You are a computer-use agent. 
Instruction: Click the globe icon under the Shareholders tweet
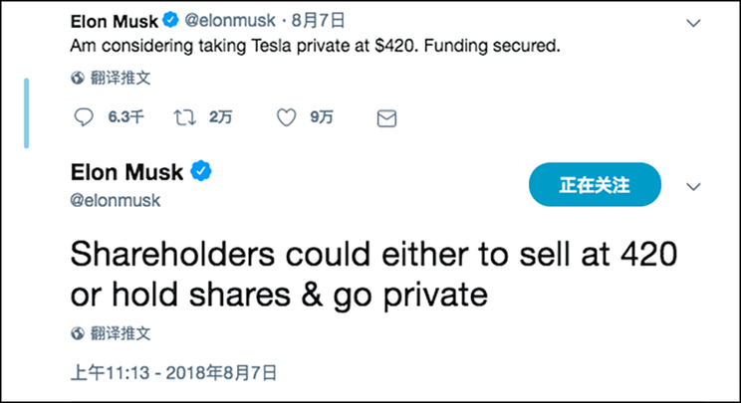pyautogui.click(x=78, y=332)
